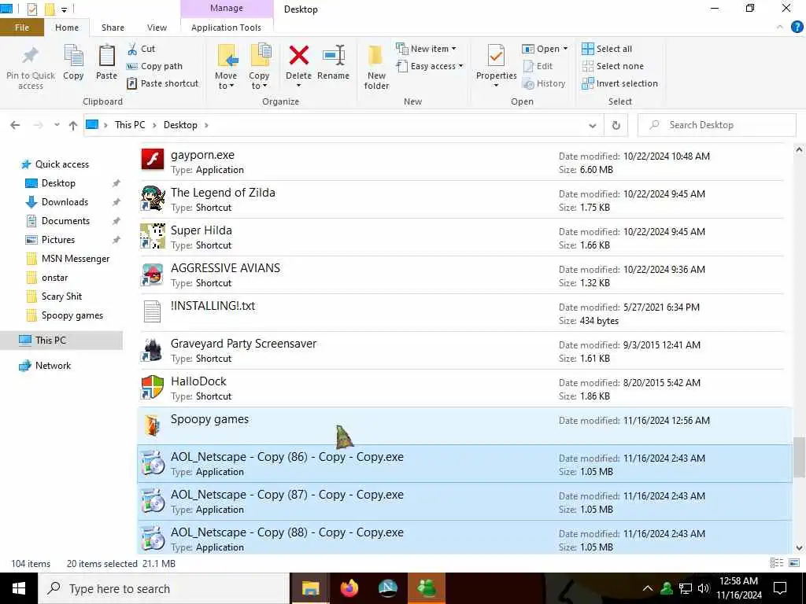Select Graveyard Party Screensaver shortcut icon
This screenshot has width=806, height=604.
[x=153, y=350]
